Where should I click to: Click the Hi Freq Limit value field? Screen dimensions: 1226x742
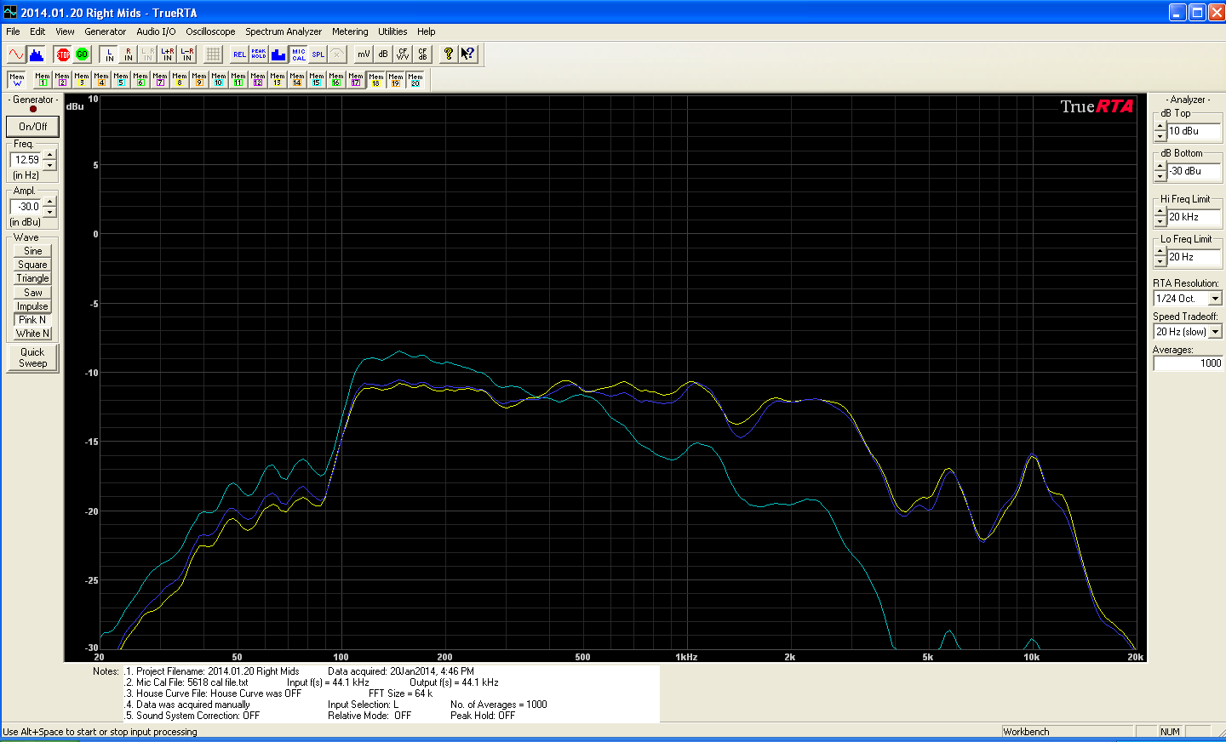1194,217
